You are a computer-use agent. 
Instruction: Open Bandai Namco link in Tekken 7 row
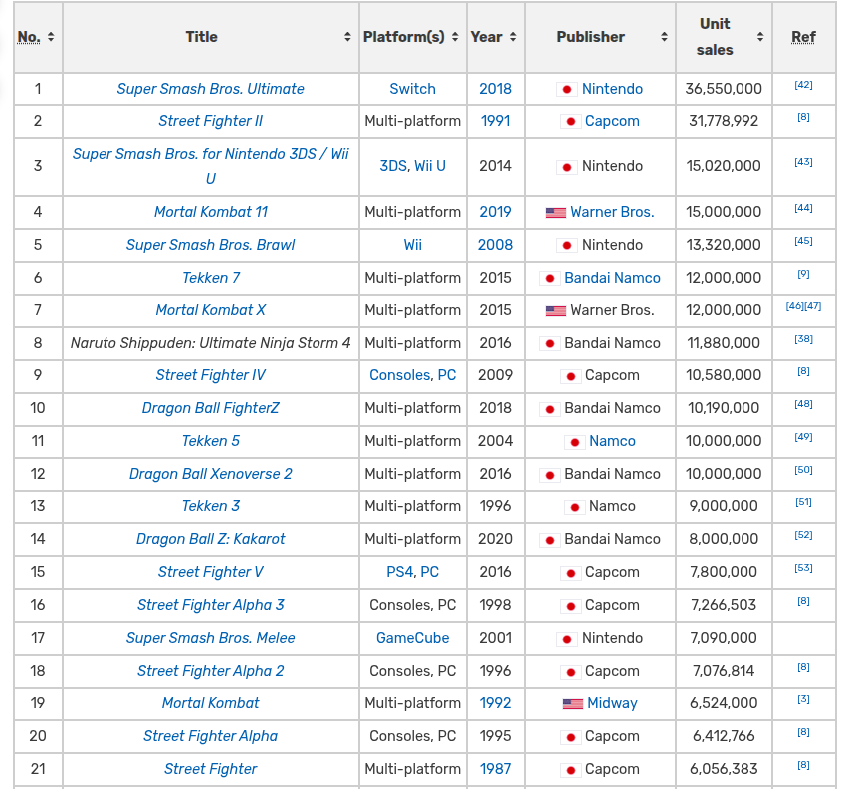[612, 278]
